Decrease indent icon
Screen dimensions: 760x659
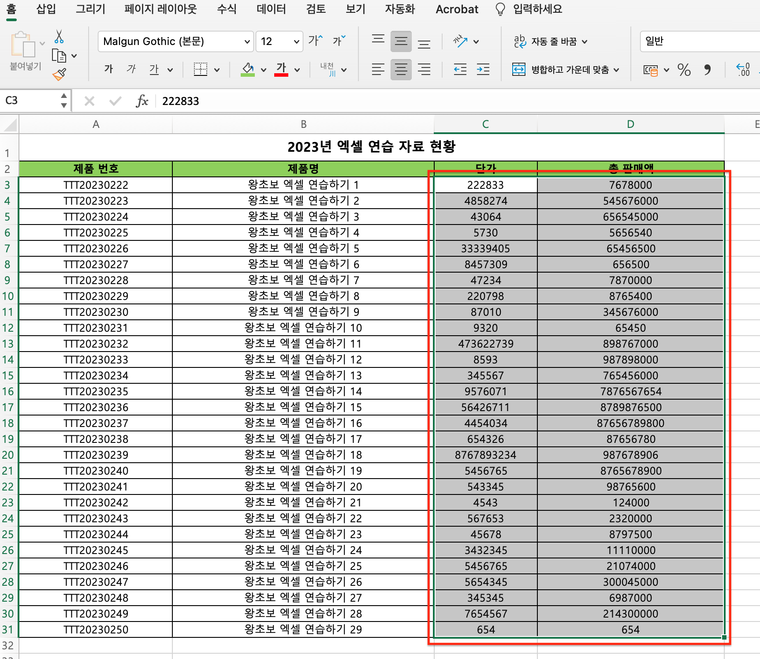[x=460, y=70]
